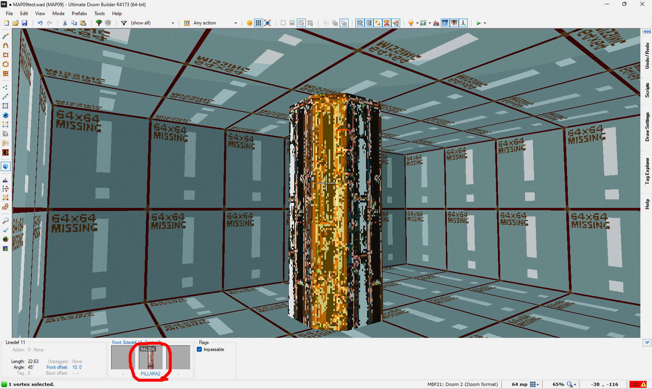The width and height of the screenshot is (652, 389).
Task: Open the Prefabs menu
Action: click(79, 14)
